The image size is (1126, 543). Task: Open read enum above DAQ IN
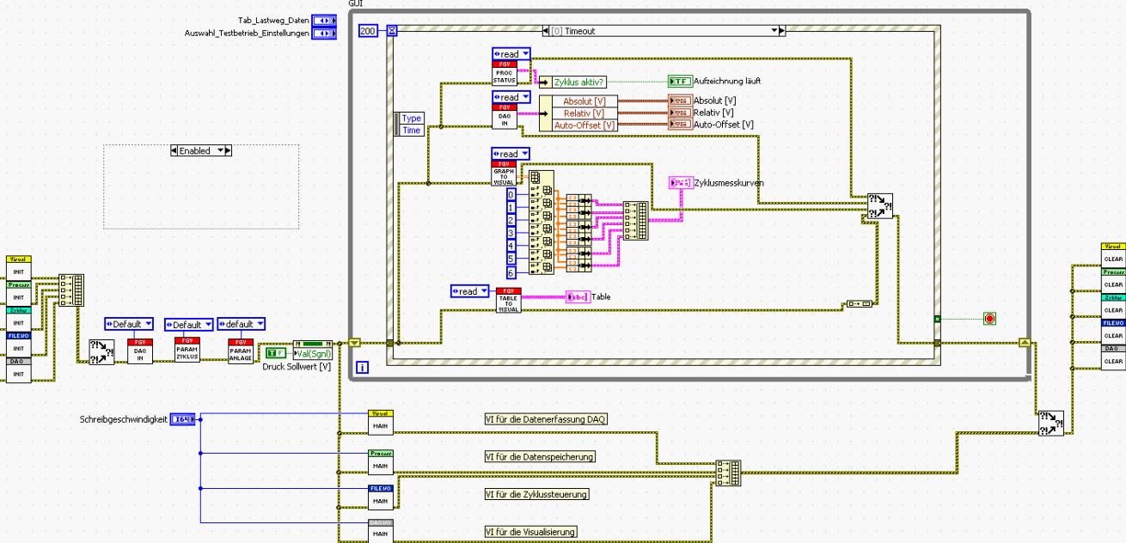pyautogui.click(x=511, y=98)
